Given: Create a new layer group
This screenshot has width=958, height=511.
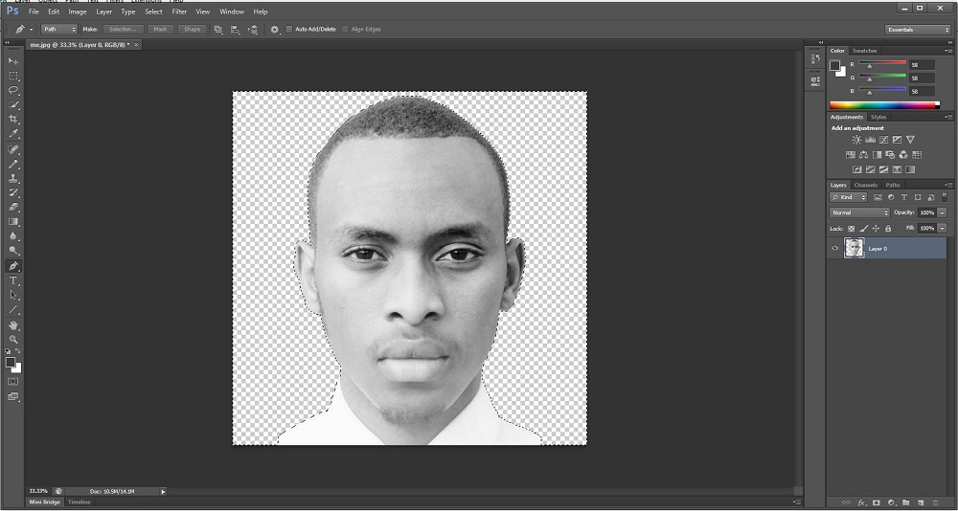Looking at the screenshot, I should pos(905,503).
